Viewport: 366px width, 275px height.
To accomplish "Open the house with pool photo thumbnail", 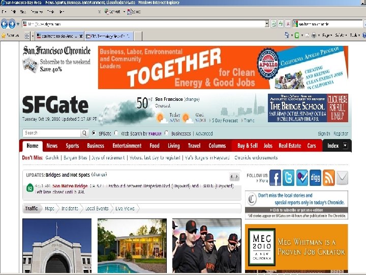I will coord(132,245).
